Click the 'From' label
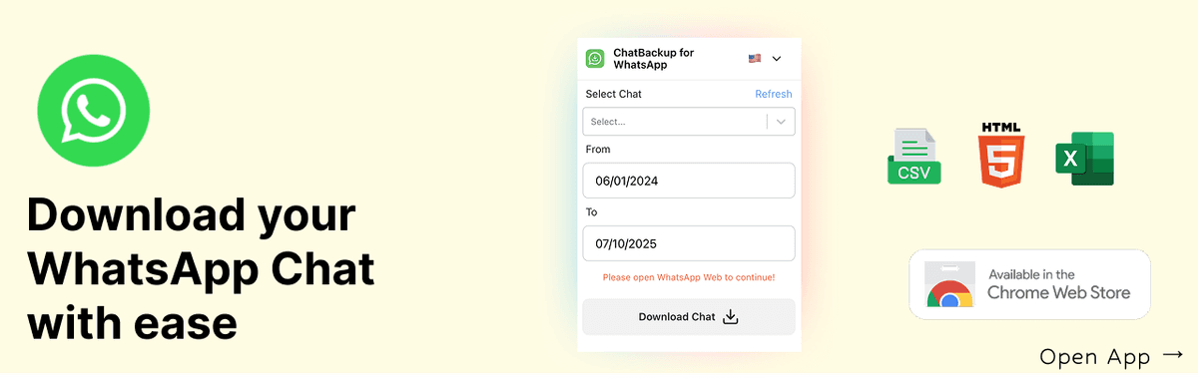Image resolution: width=1198 pixels, height=382 pixels. point(598,150)
